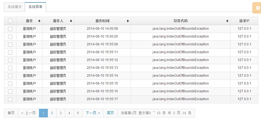Sort by 异常代码 column arrows icon
Viewport: 261px width, 129px height.
coord(227,21)
